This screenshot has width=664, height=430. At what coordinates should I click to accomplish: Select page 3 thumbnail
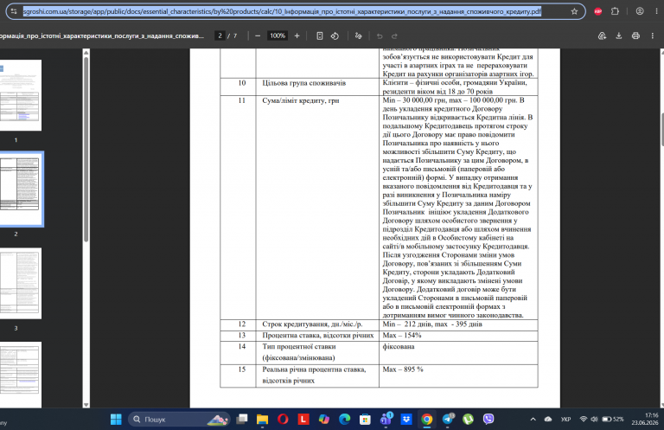[x=21, y=284]
